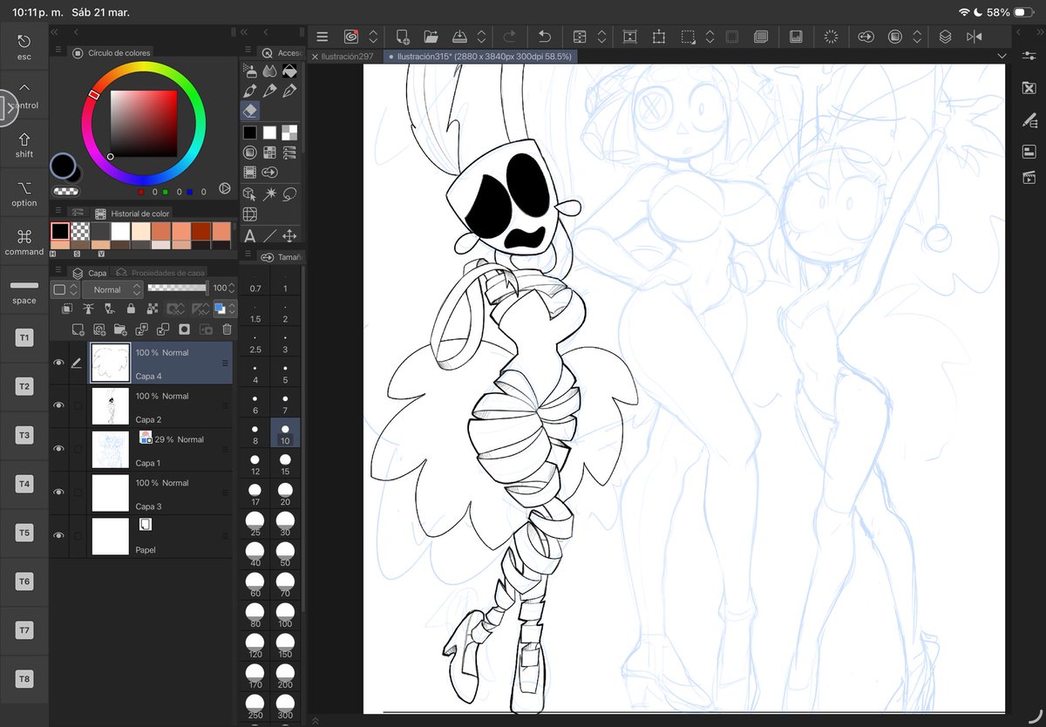This screenshot has height=727, width=1046.
Task: Toggle the Lock transparent pixels icon
Action: pyautogui.click(x=153, y=309)
